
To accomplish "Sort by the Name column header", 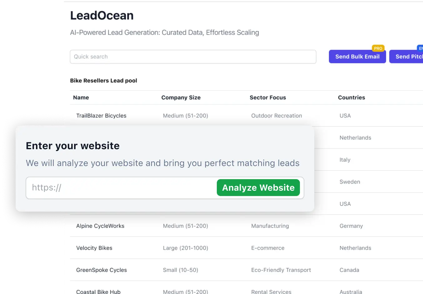I will (81, 98).
